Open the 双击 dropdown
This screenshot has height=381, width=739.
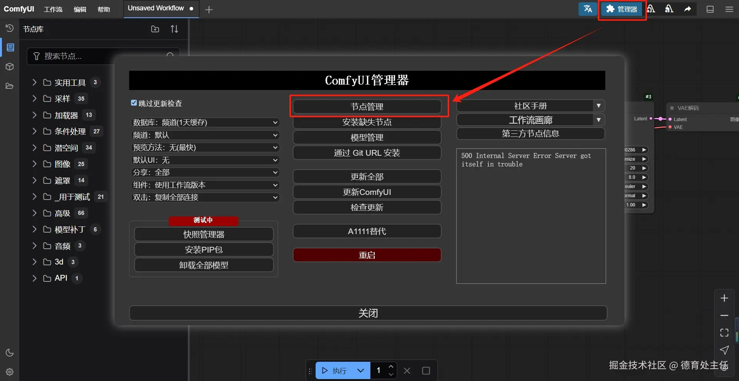(x=205, y=197)
